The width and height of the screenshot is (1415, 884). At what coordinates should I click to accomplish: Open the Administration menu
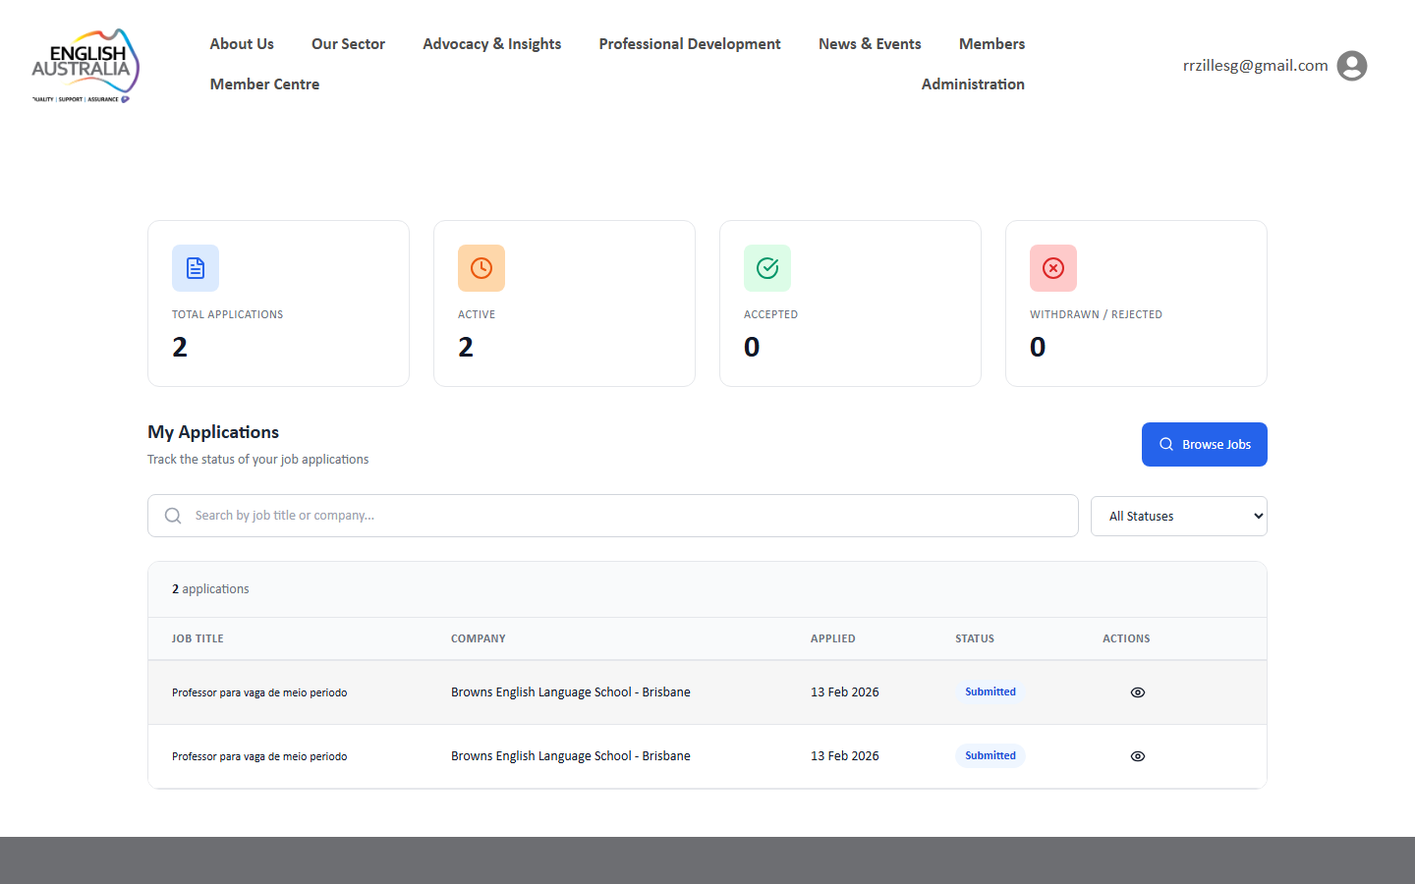[x=973, y=84]
